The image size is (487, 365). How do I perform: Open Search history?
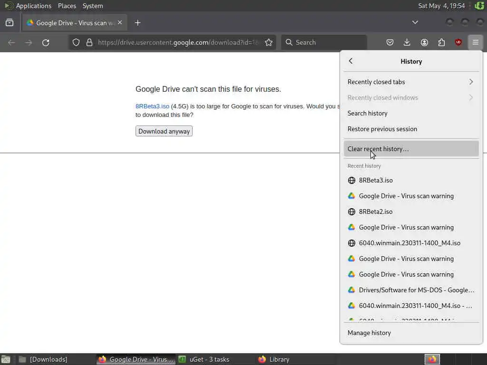[x=411, y=113]
